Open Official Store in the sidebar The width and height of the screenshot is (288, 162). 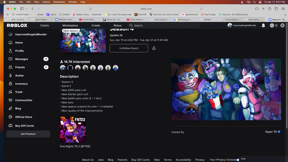23,117
